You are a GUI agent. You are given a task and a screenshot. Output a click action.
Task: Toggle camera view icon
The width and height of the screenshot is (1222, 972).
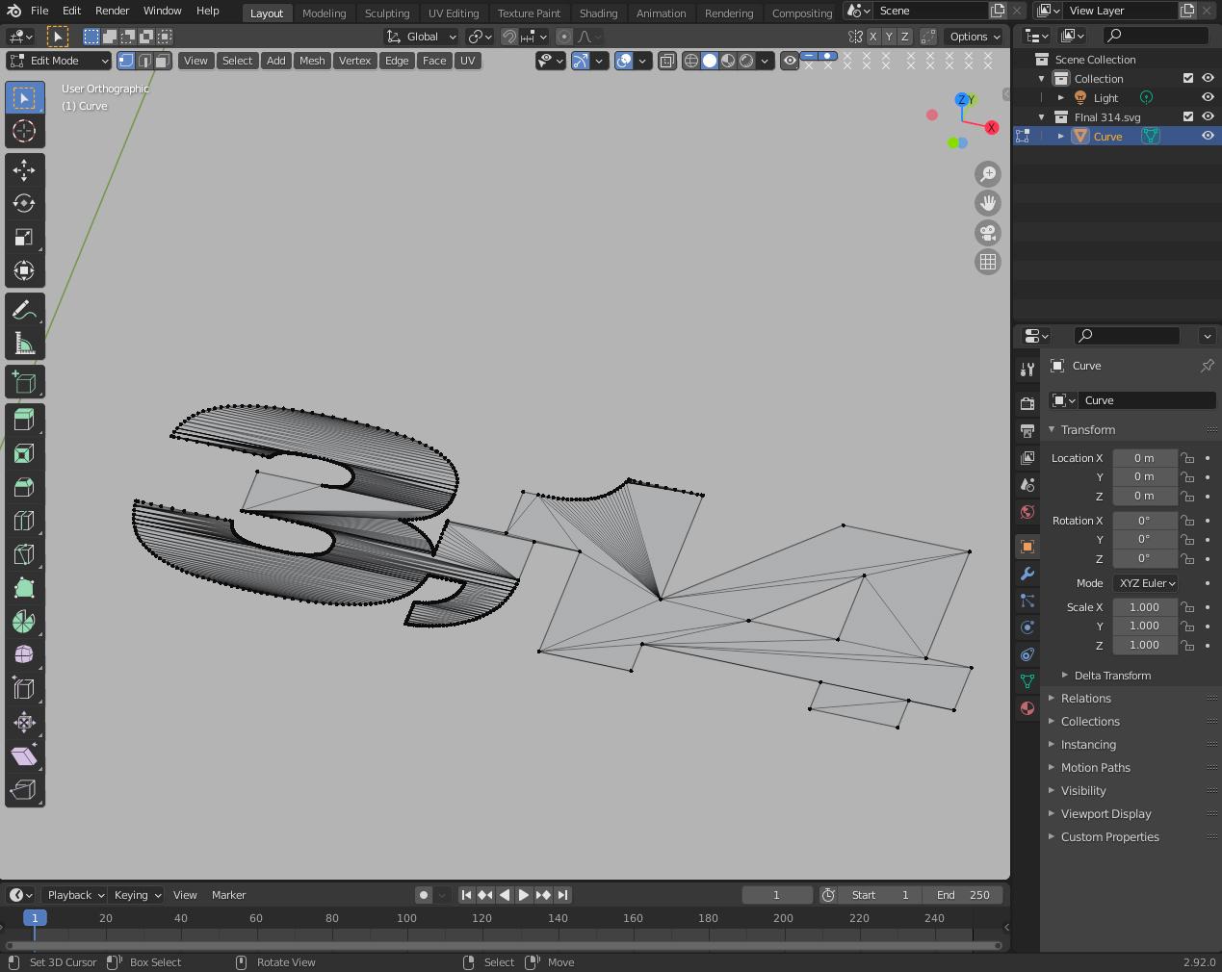pyautogui.click(x=988, y=233)
